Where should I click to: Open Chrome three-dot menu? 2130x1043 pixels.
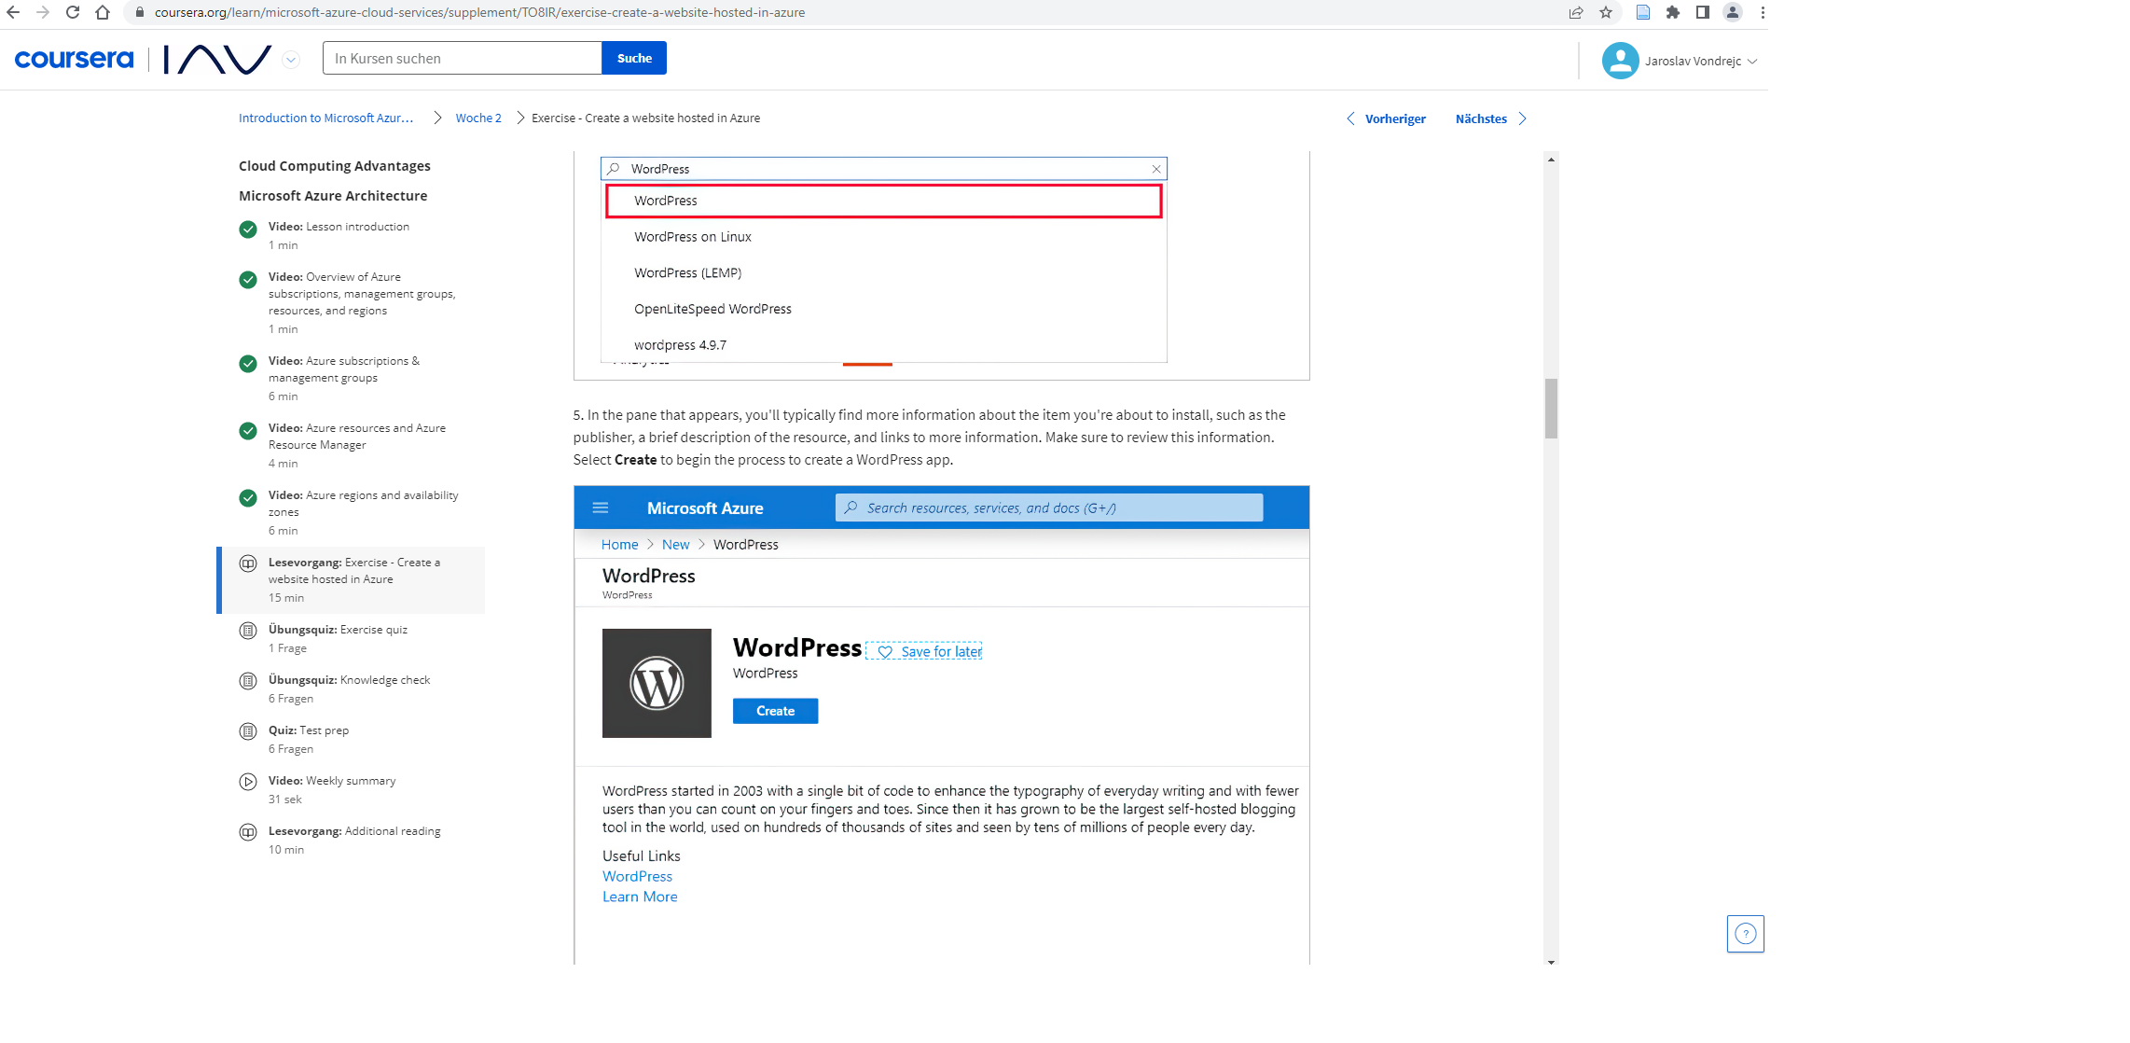[1763, 12]
